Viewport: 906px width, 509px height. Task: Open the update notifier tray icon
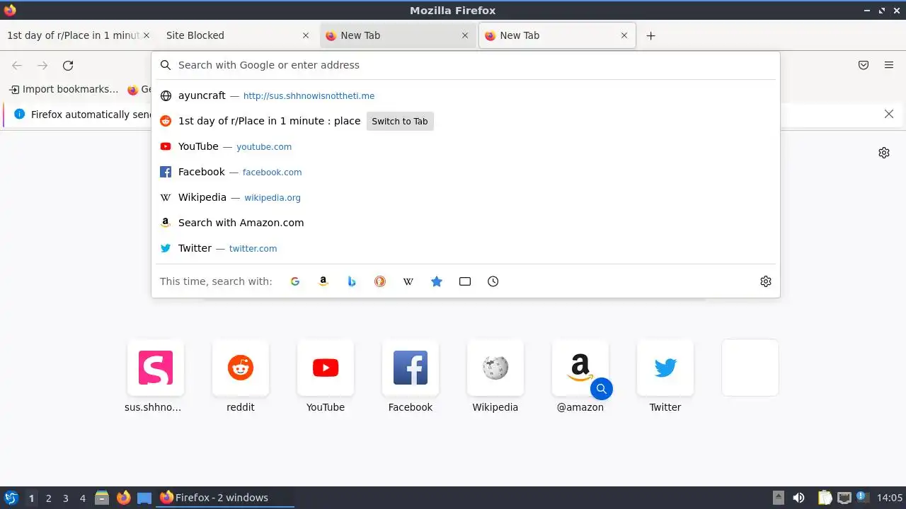(862, 497)
